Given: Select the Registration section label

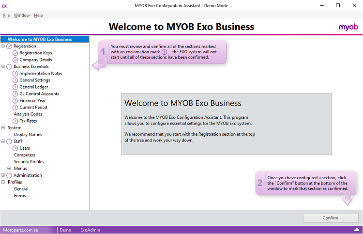Looking at the screenshot, I should click(x=25, y=46).
